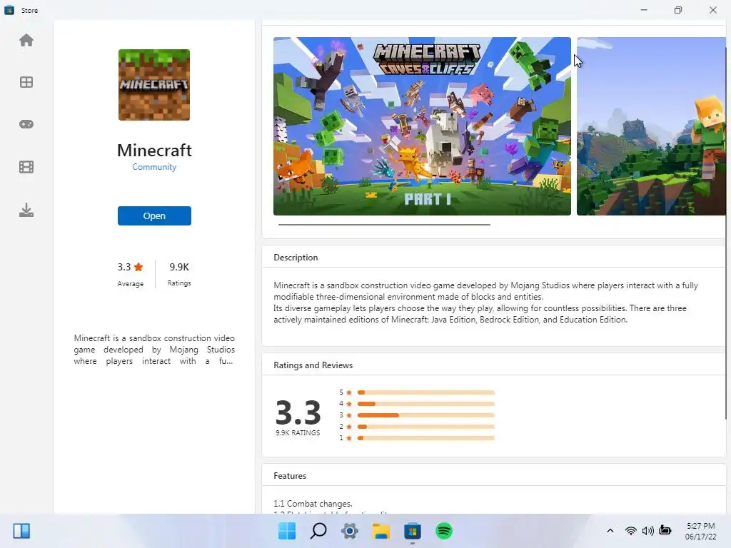The height and width of the screenshot is (548, 731).
Task: Click the Minecraft app icon image
Action: tap(154, 85)
